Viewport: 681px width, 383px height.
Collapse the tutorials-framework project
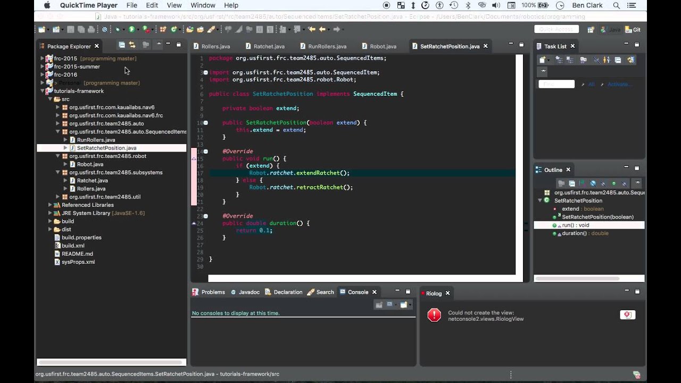[42, 91]
